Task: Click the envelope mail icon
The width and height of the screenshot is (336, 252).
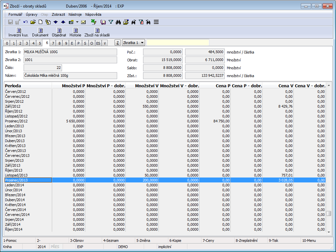Action: pyautogui.click(x=83, y=22)
